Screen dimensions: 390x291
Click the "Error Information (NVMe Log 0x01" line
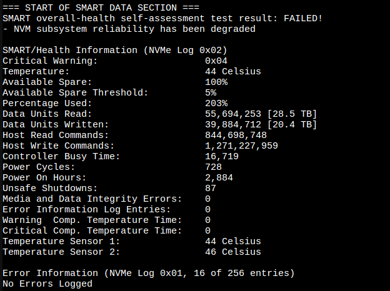point(149,274)
